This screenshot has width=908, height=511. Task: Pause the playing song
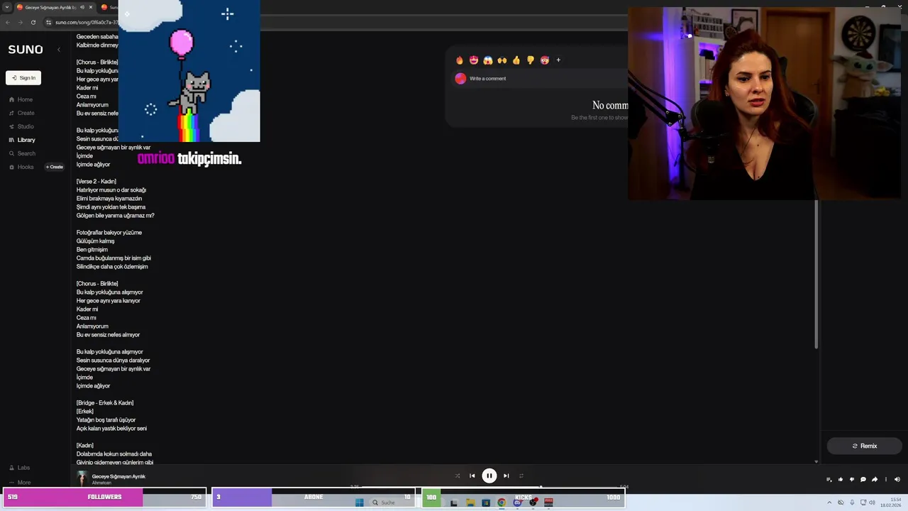click(489, 476)
